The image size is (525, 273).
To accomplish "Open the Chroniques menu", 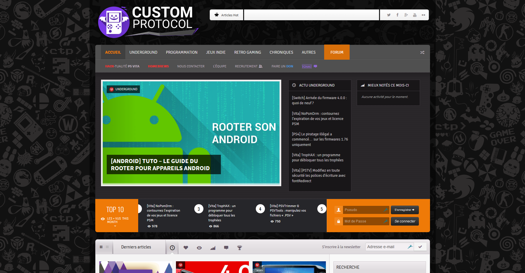I will coord(281,52).
